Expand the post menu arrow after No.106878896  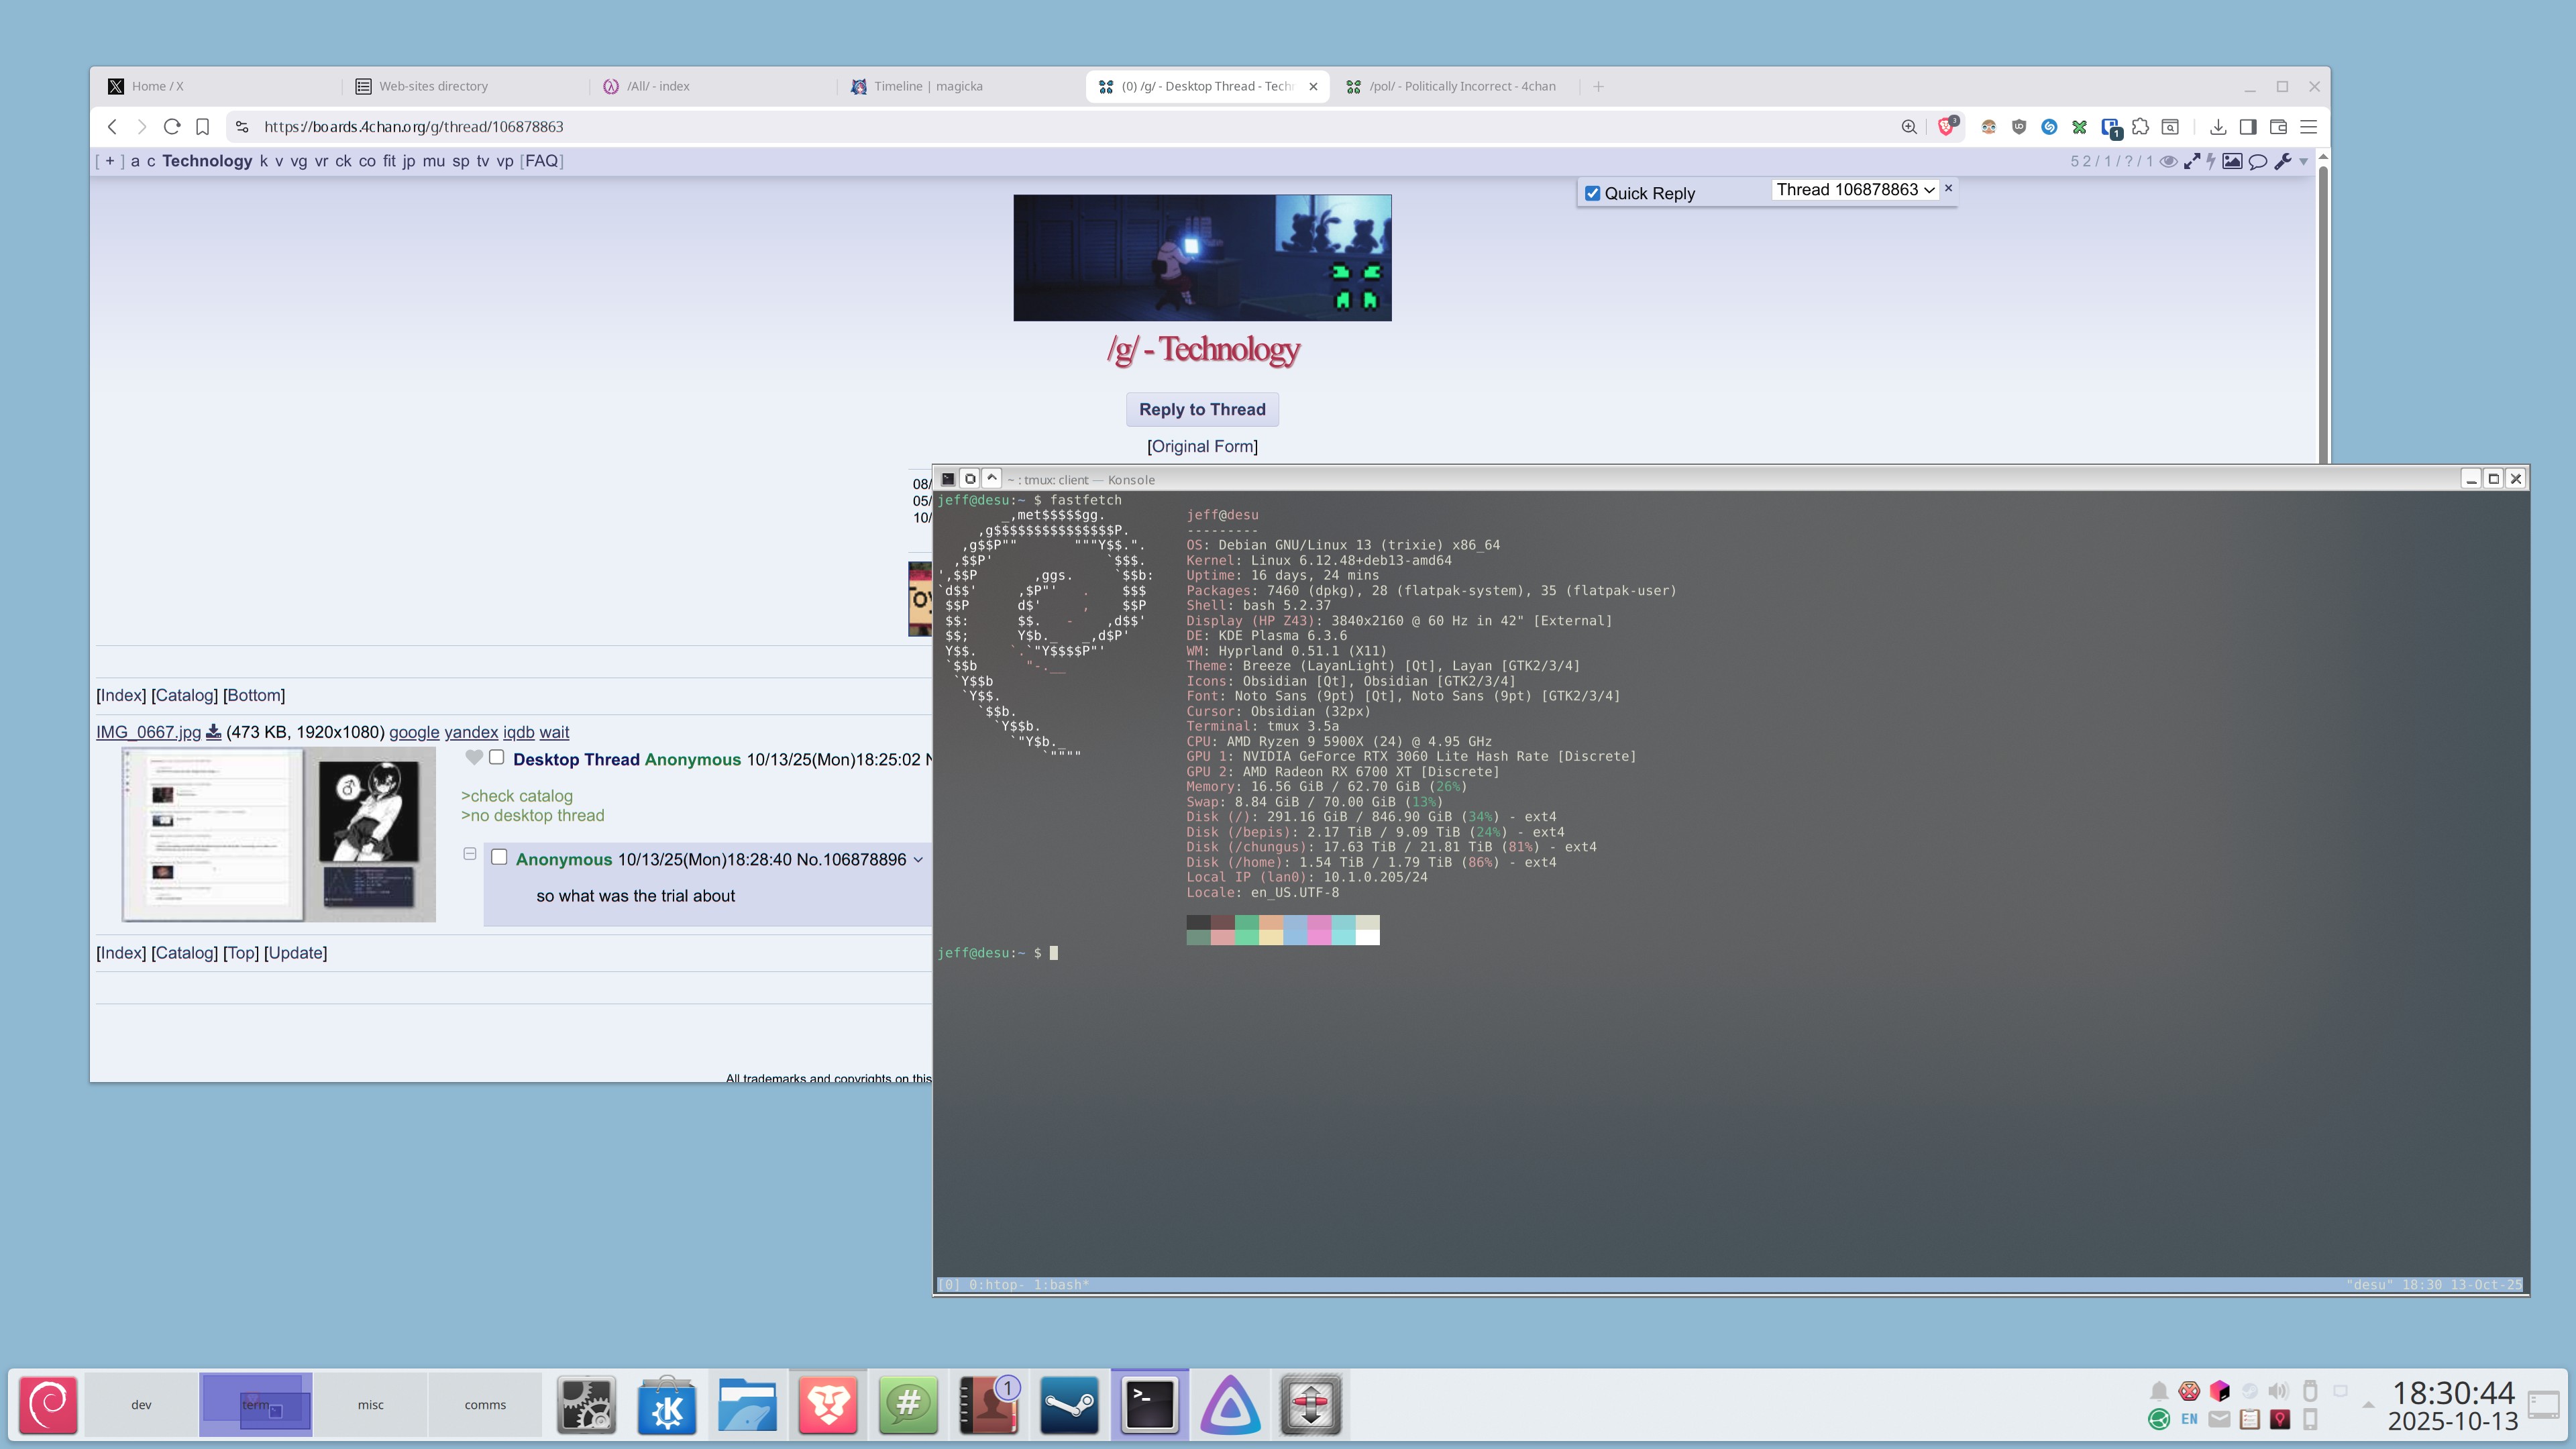click(918, 860)
